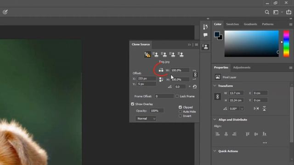Viewport: 294px width, 165px height.
Task: Toggle the Show Overlay checkbox
Action: tap(133, 104)
